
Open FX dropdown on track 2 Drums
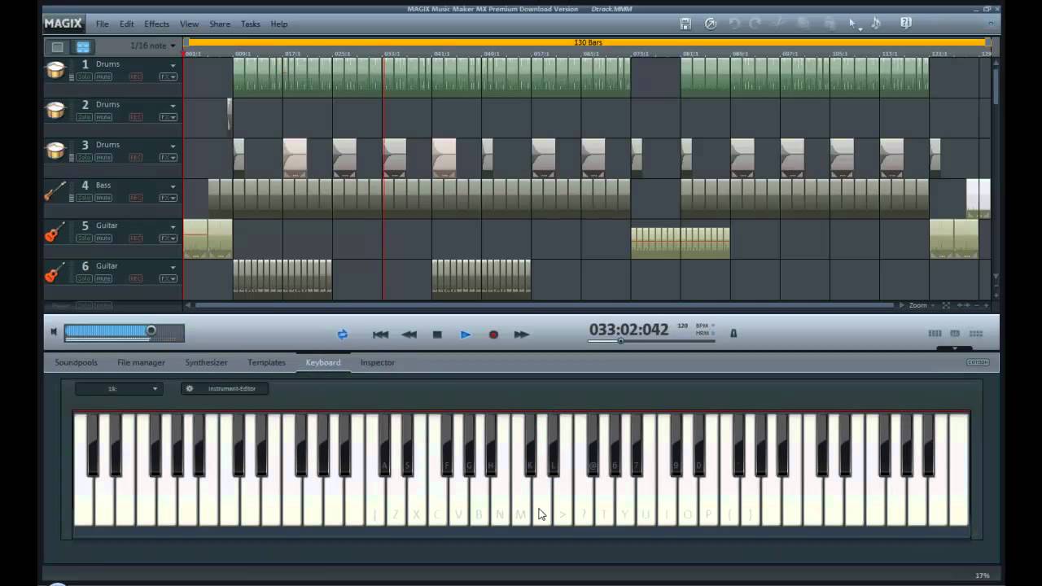168,117
